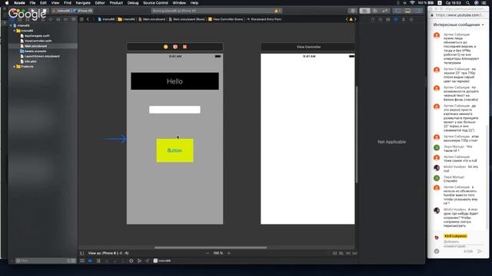Viewport: 492px width, 276px height.
Task: Toggle the Navigator panel visibility
Action: 398,11
